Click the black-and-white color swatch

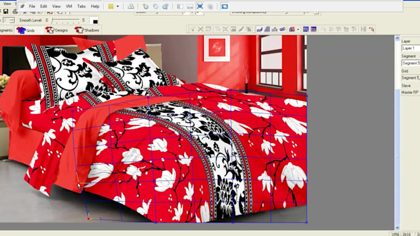(x=94, y=20)
